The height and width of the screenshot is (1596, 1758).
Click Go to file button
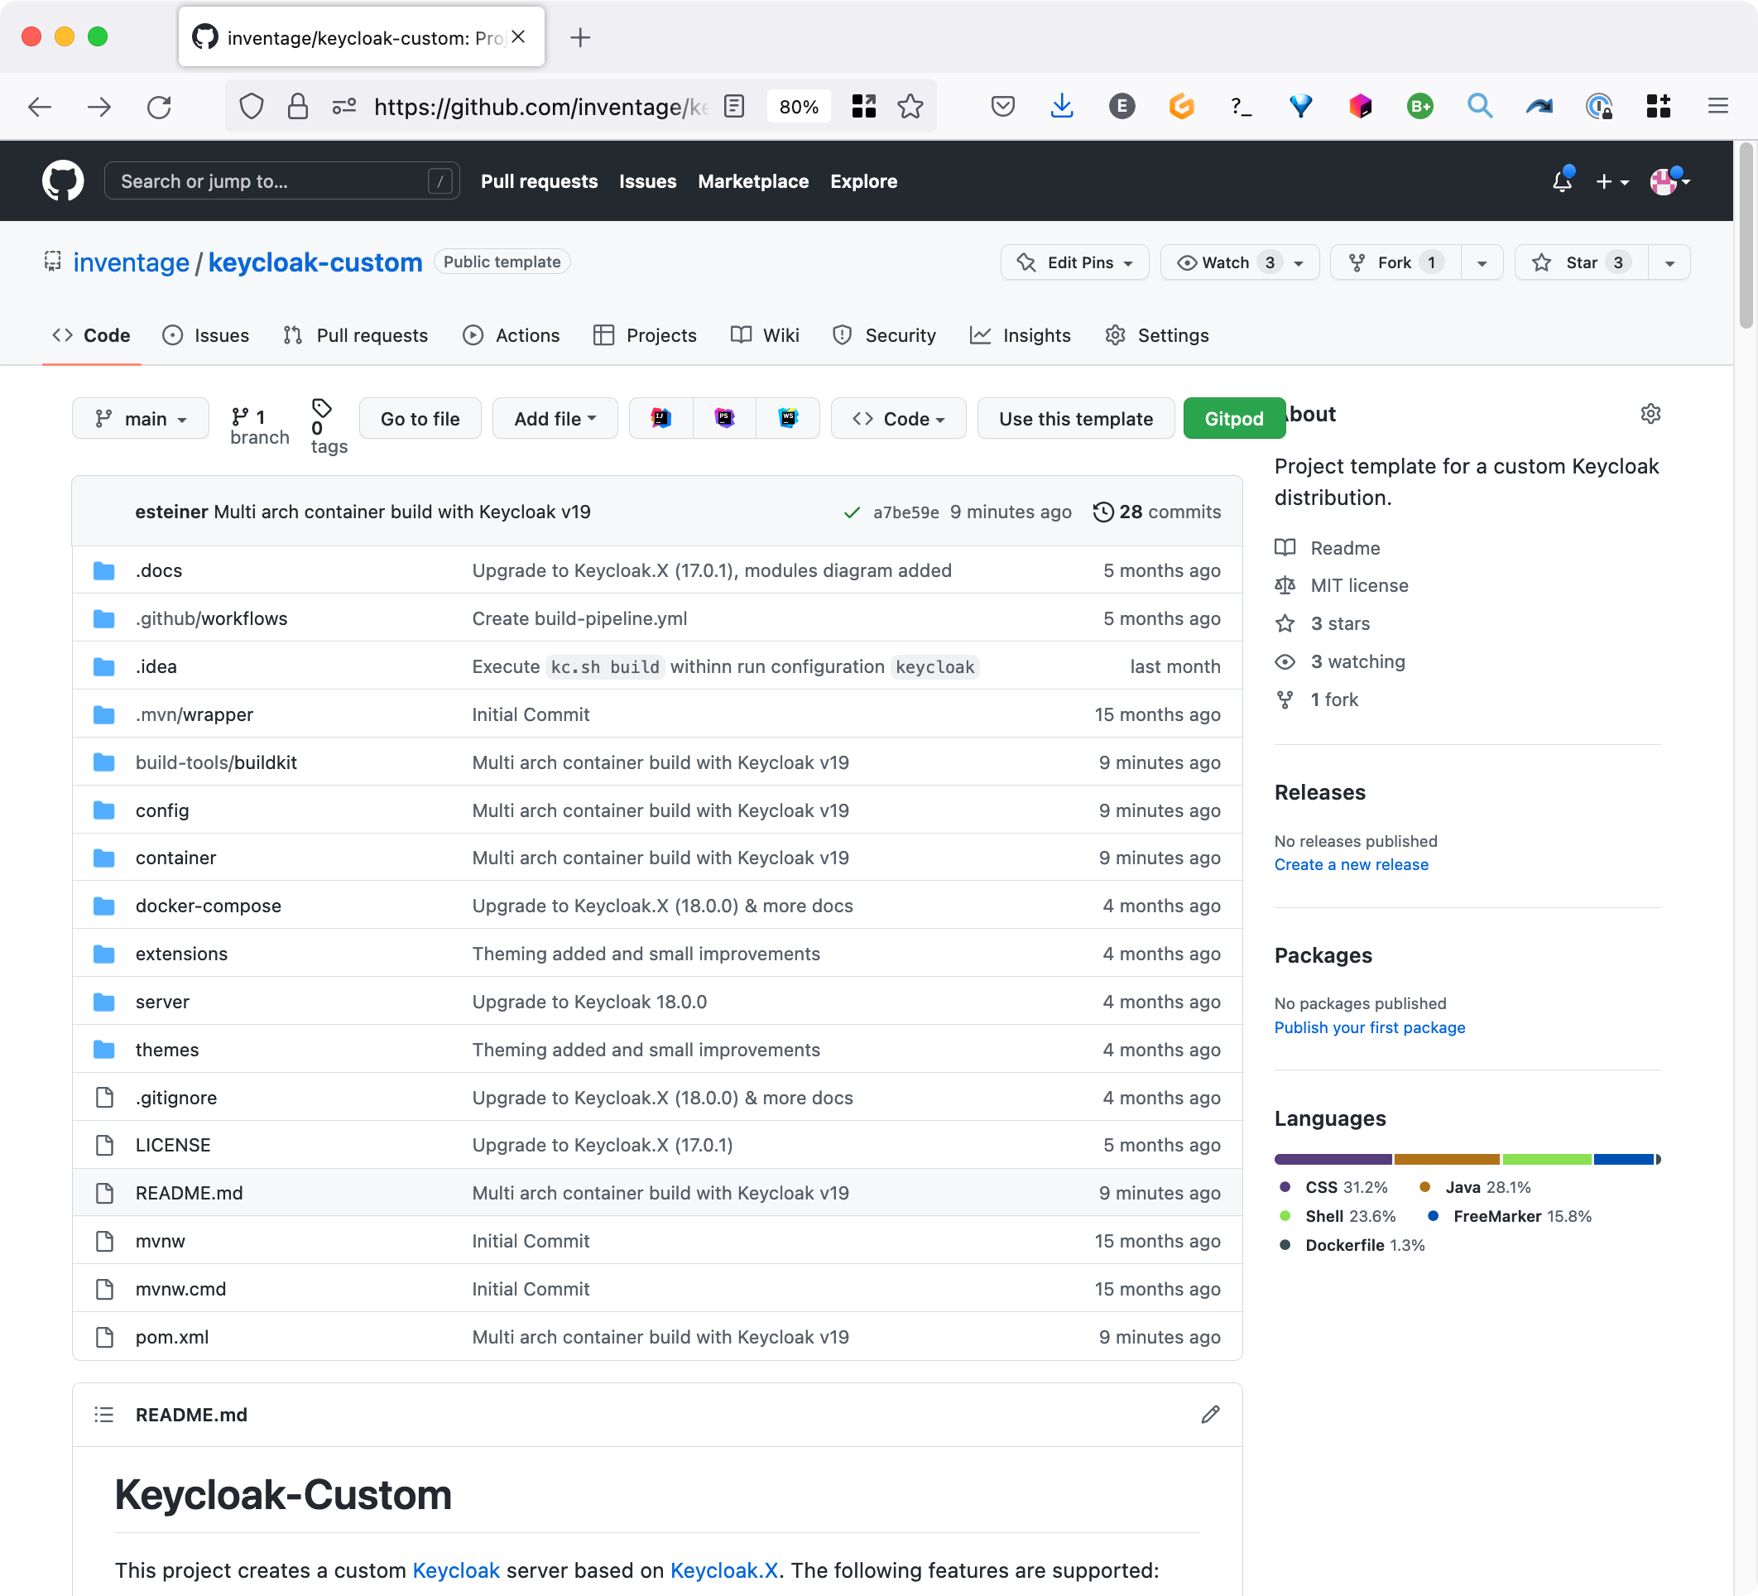tap(420, 419)
